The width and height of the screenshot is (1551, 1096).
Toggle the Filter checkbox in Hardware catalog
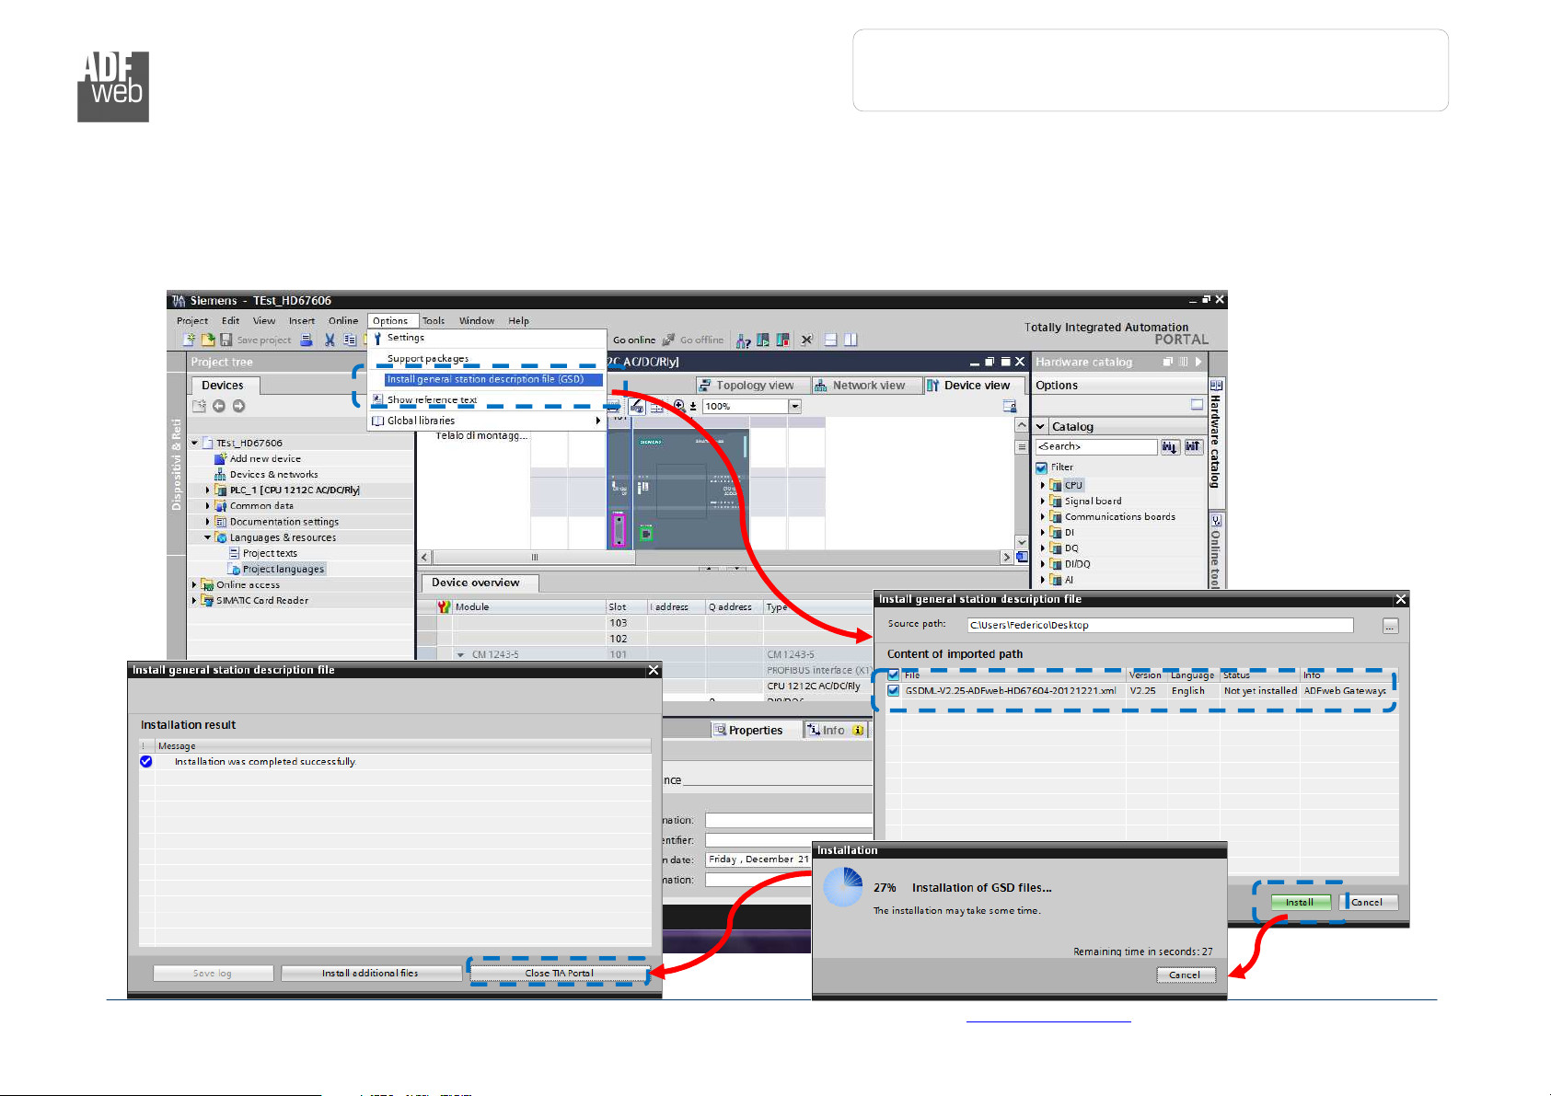[1042, 467]
